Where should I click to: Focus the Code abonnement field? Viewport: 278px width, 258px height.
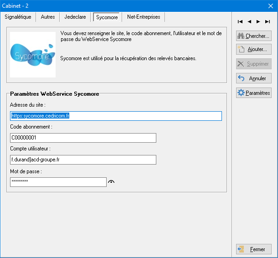83,138
